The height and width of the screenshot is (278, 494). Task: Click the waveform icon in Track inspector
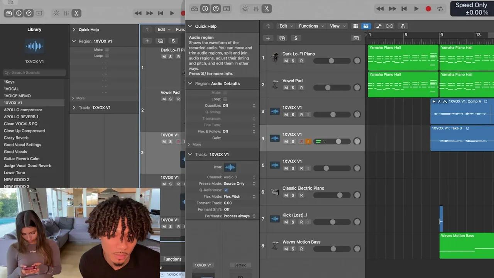pyautogui.click(x=230, y=167)
